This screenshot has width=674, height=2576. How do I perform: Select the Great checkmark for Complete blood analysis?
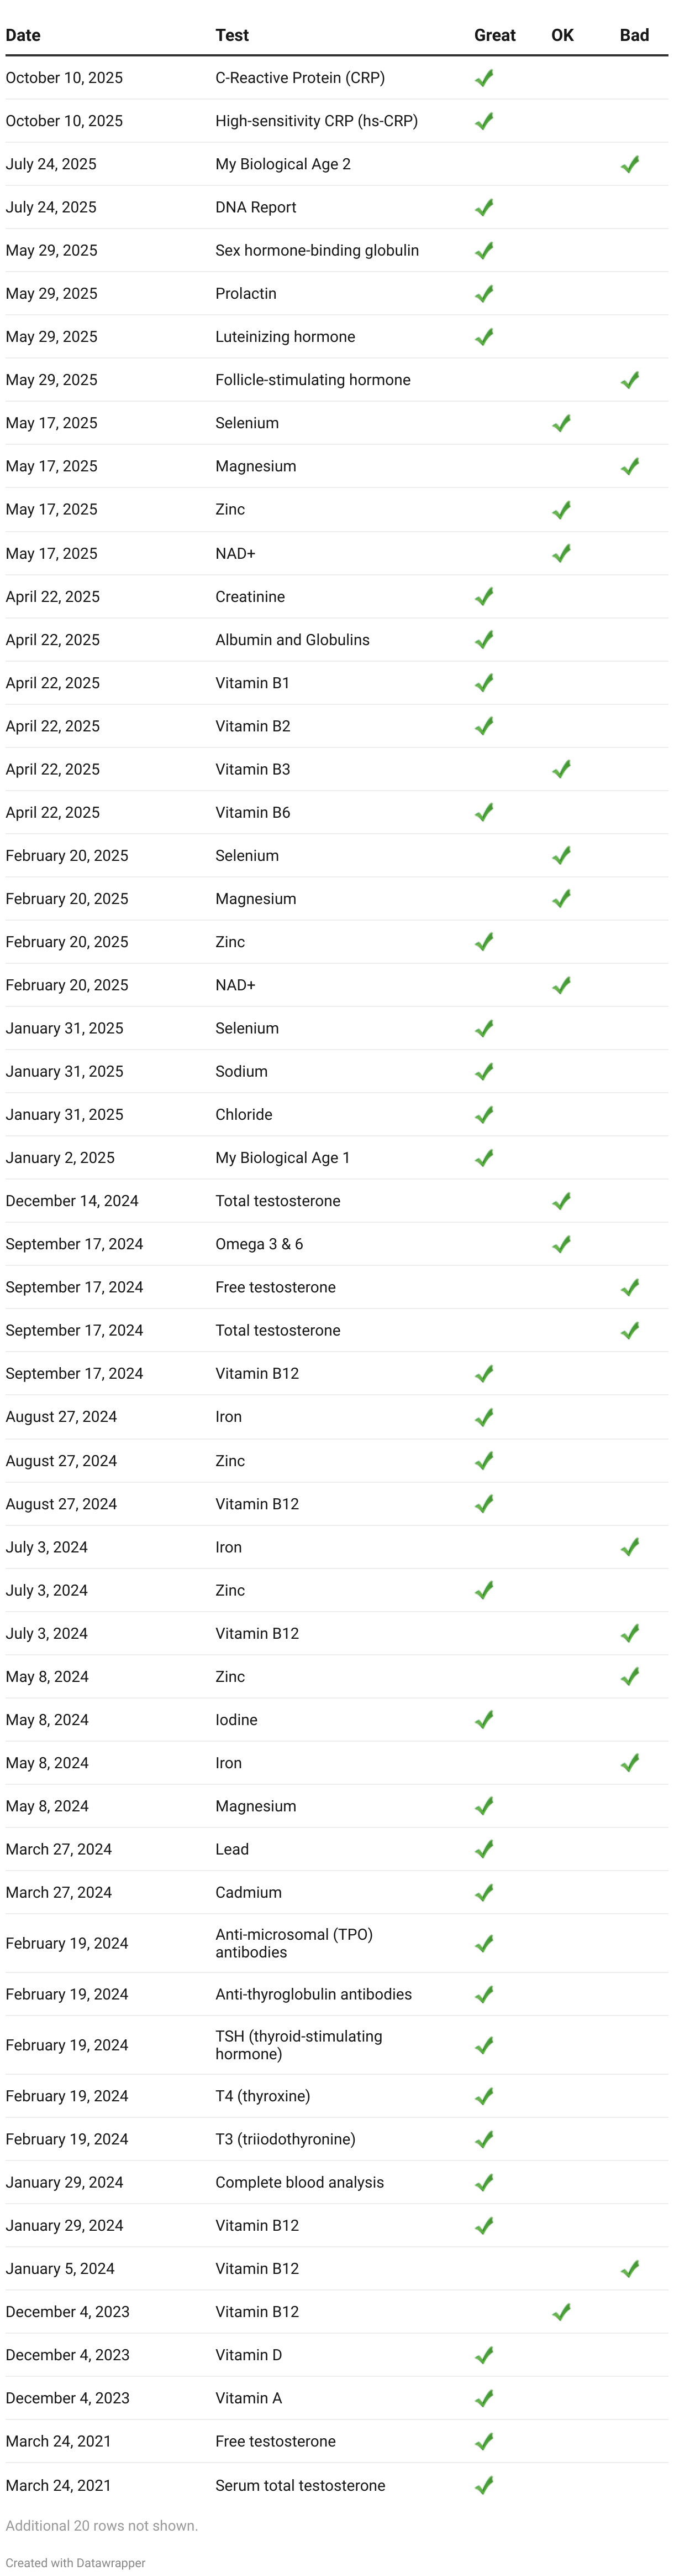tap(485, 2182)
